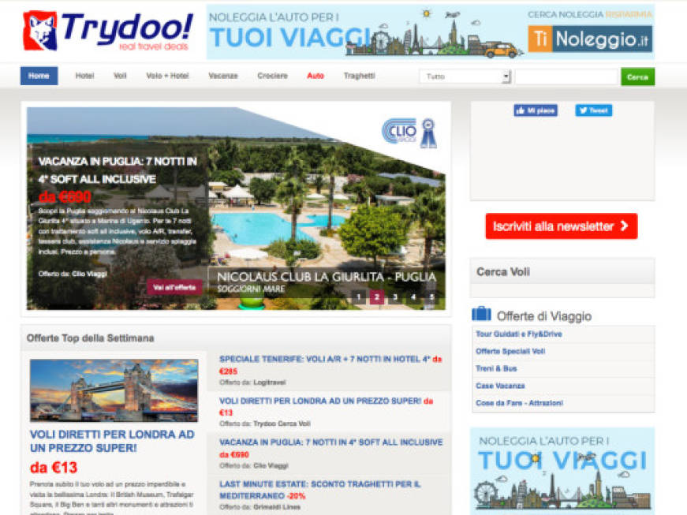Click the Twitter Tweet button
Image resolution: width=687 pixels, height=515 pixels.
click(594, 110)
